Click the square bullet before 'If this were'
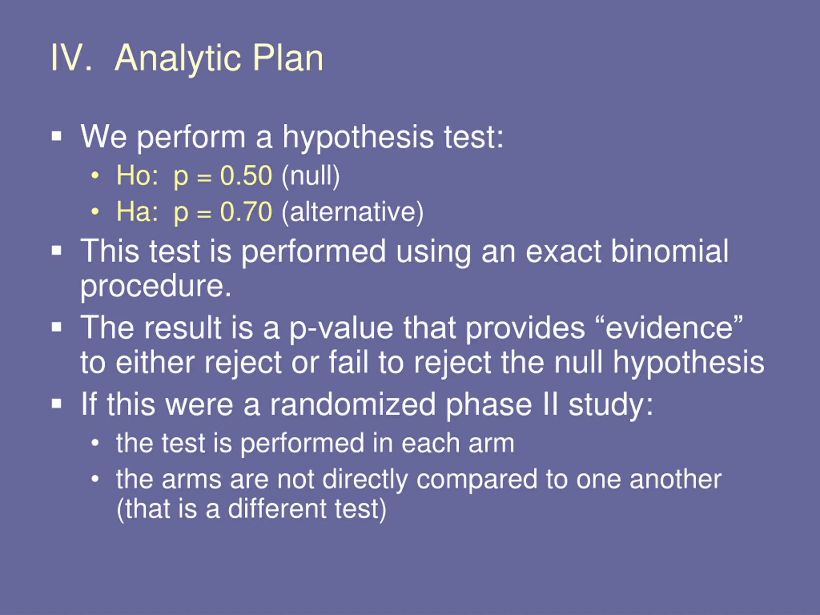The image size is (820, 615). 56,403
